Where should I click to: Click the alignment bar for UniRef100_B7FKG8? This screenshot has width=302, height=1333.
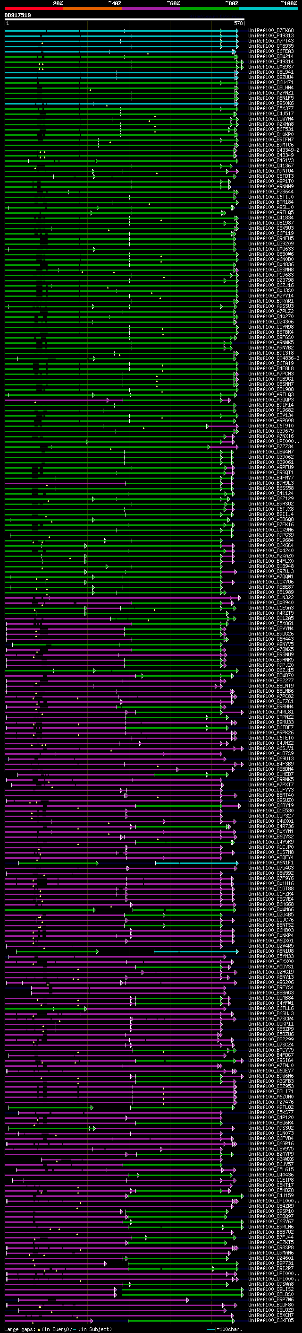(121, 31)
